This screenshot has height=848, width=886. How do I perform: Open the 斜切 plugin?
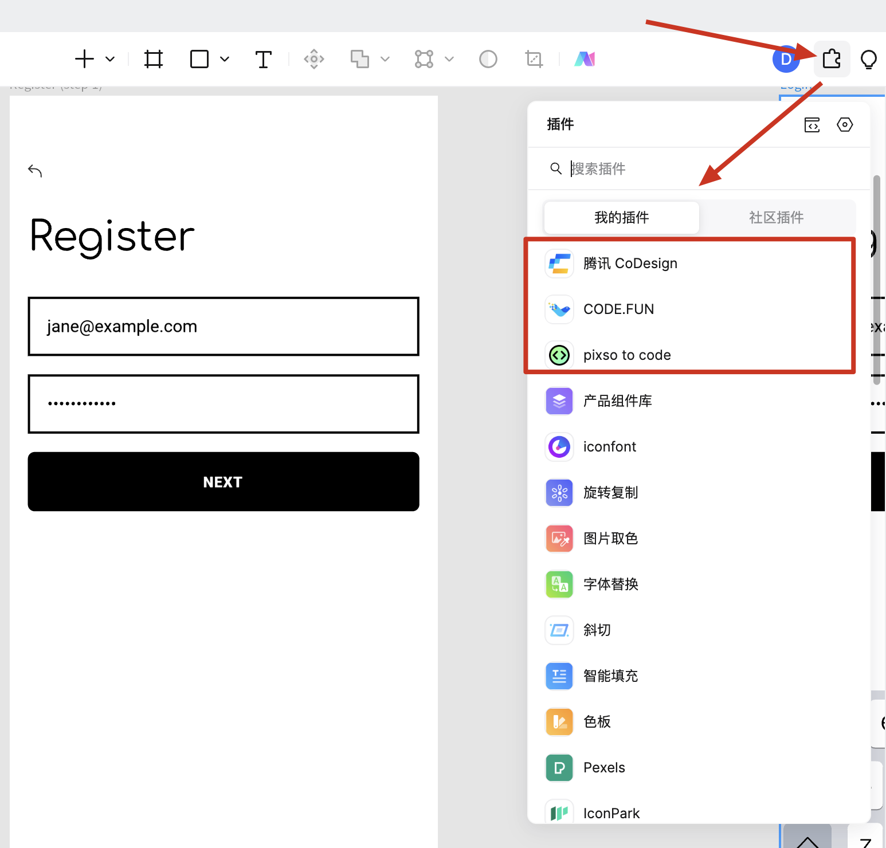[699, 630]
